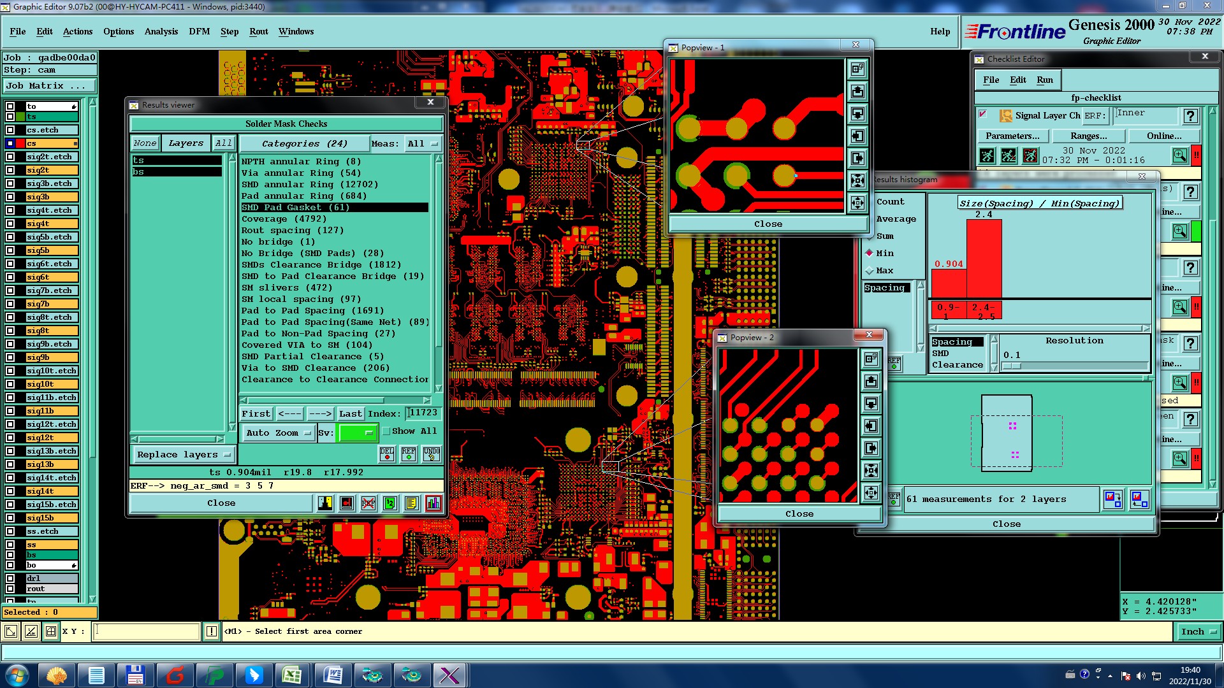The image size is (1224, 688).
Task: Open the DFM menu
Action: (199, 31)
